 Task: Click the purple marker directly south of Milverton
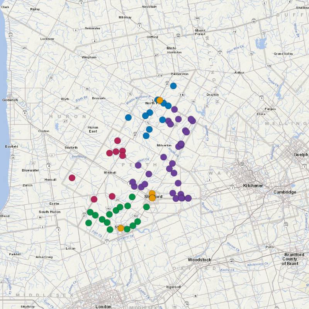(163, 157)
